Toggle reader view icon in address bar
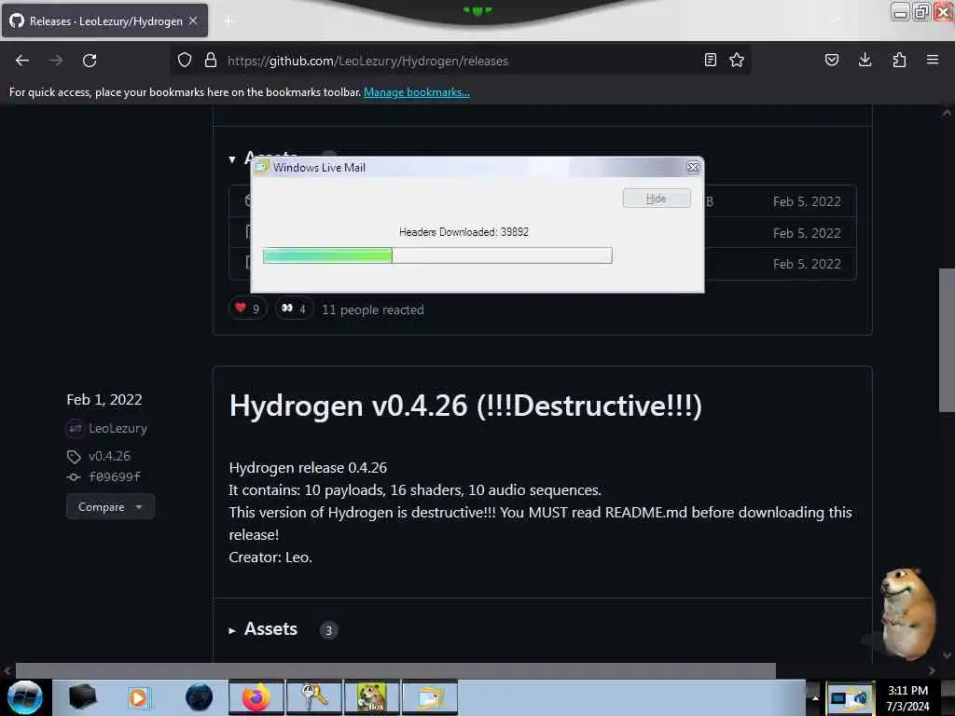Screen dimensions: 955x716 tap(710, 60)
